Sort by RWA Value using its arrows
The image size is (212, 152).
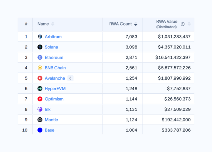pos(189,24)
